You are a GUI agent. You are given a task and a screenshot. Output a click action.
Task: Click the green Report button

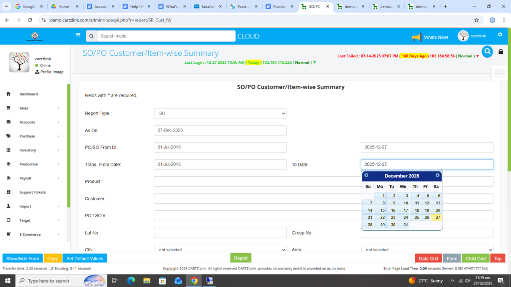[x=241, y=258]
